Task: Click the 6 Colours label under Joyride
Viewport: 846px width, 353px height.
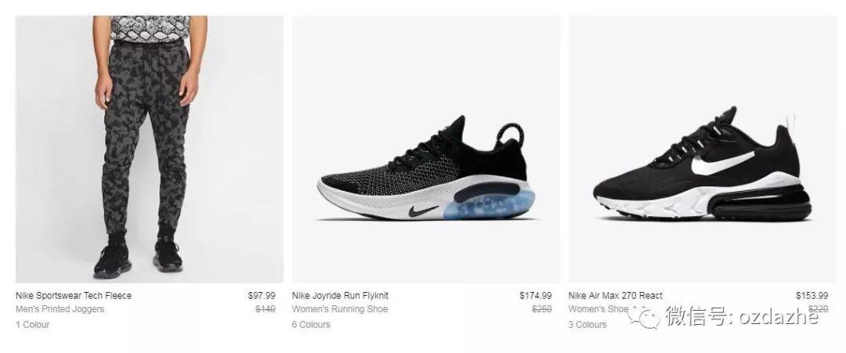Action: point(311,325)
